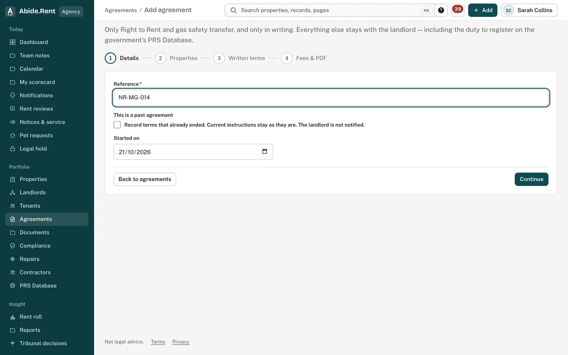Open Rent reviews page

[x=47, y=109]
